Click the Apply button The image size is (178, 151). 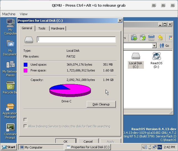point(111,141)
